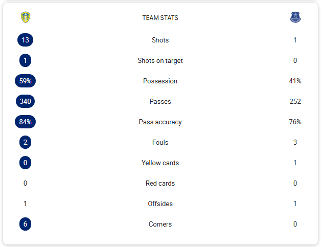
Task: Click Everton's 76% pass accuracy value
Action: 295,122
